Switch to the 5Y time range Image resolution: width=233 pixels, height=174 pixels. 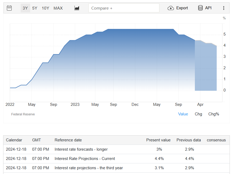click(x=35, y=8)
